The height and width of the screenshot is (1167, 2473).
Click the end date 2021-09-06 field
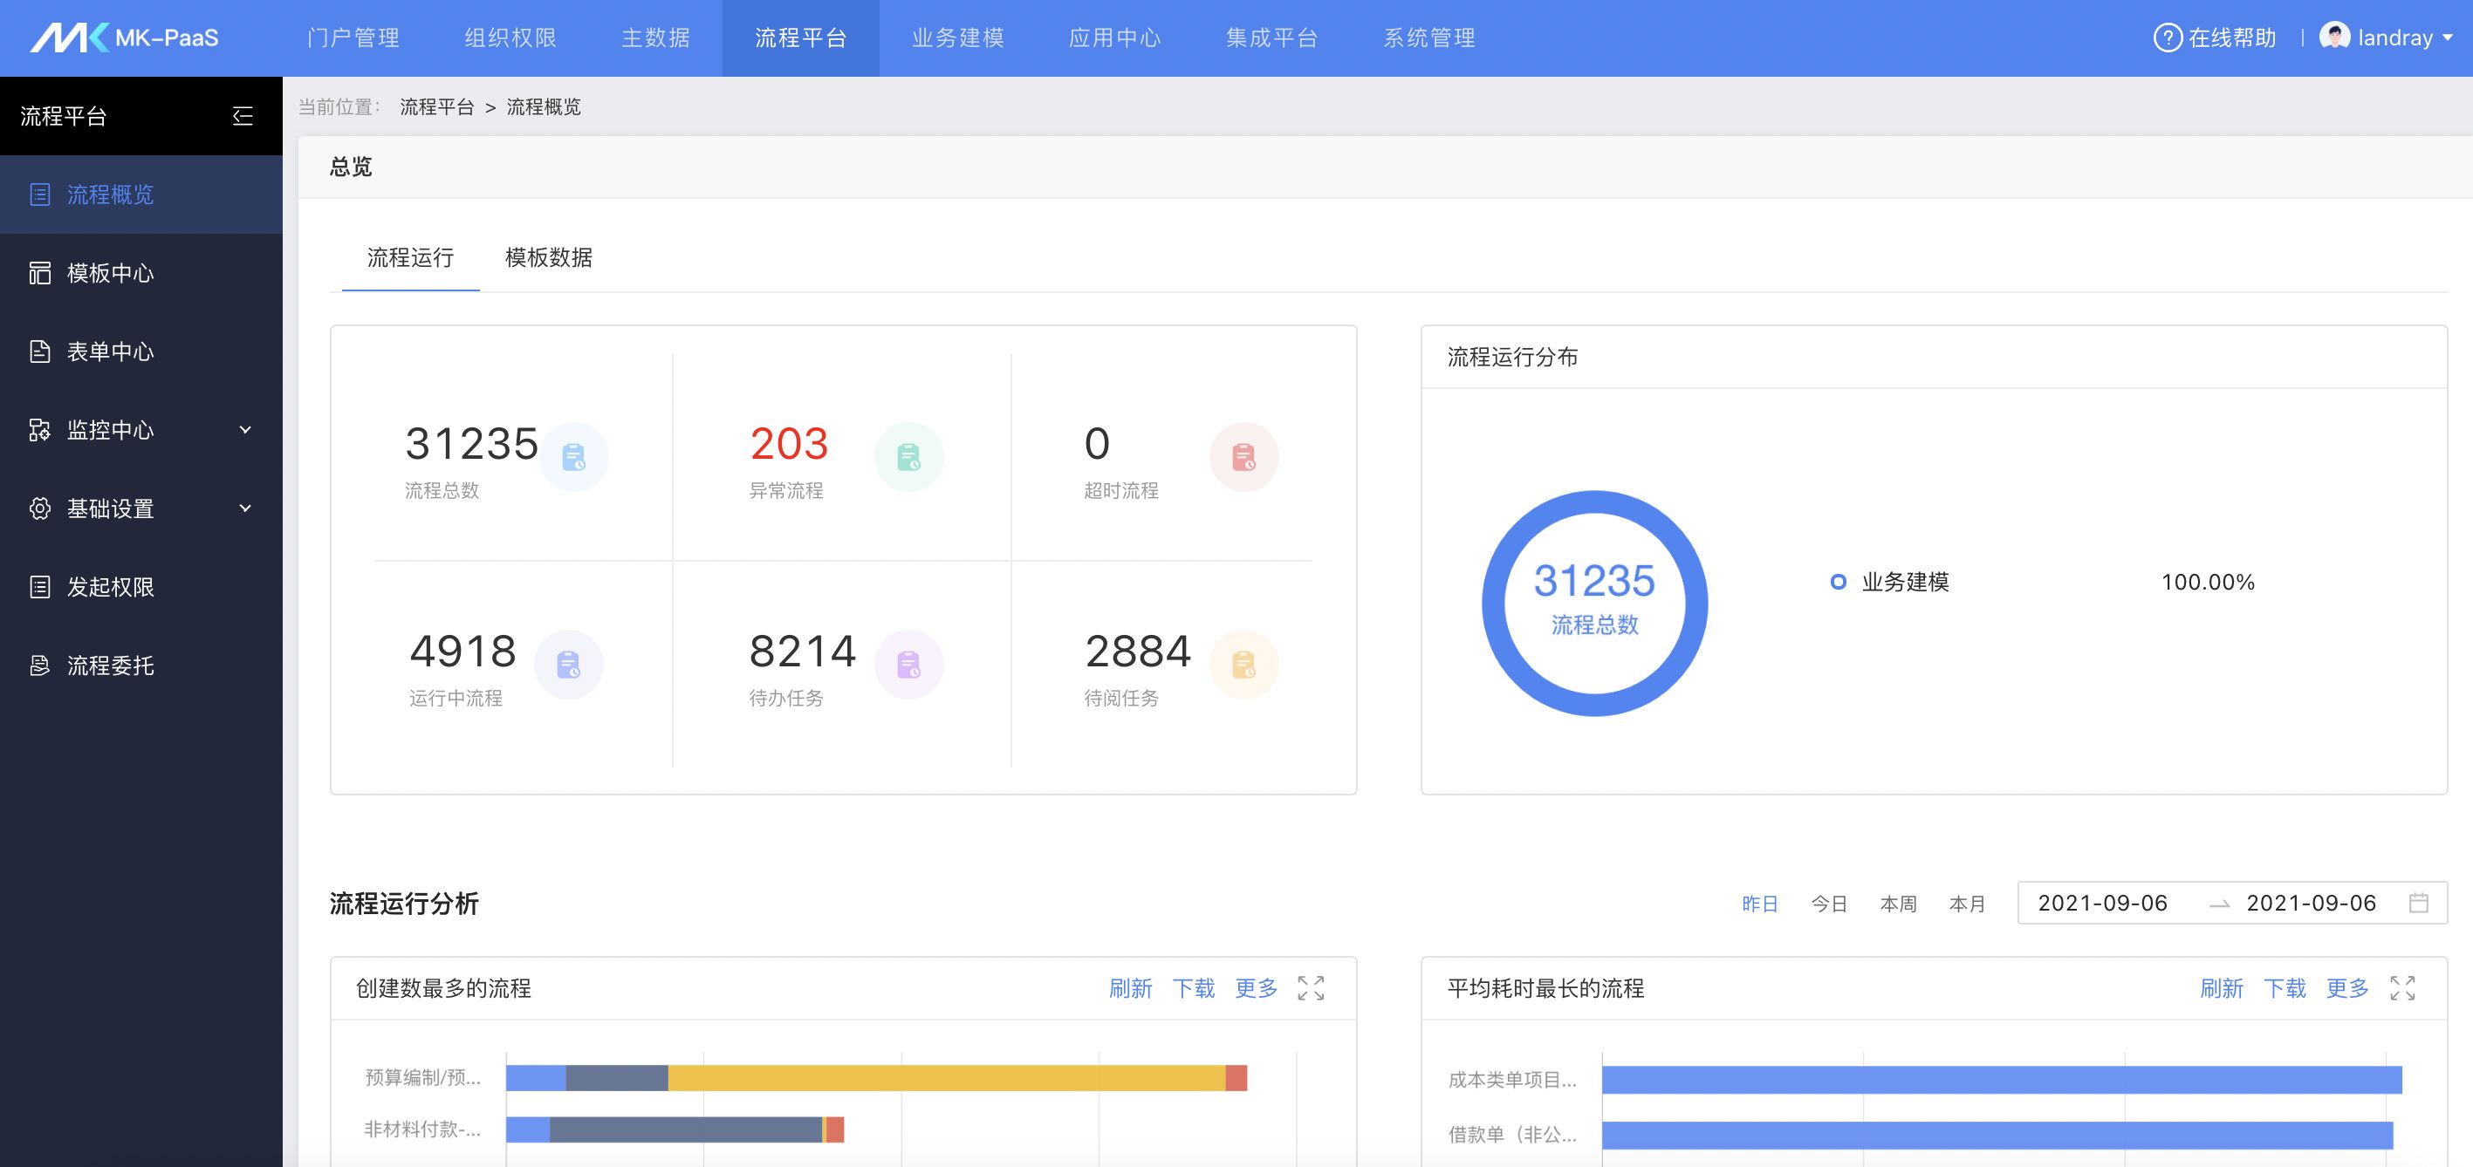pos(2311,903)
